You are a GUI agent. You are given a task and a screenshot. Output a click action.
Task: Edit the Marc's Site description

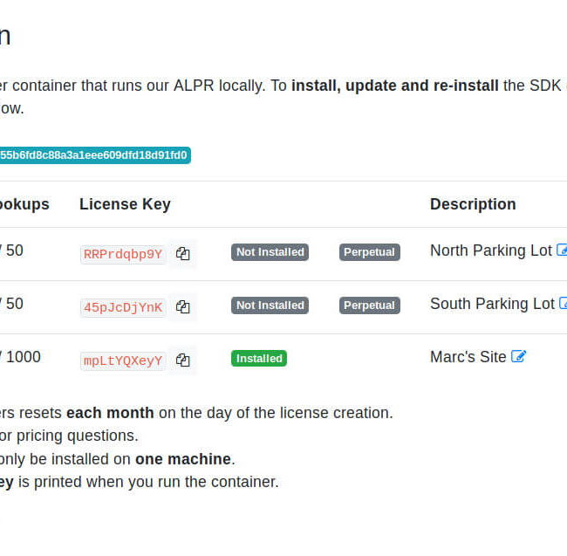tap(518, 356)
